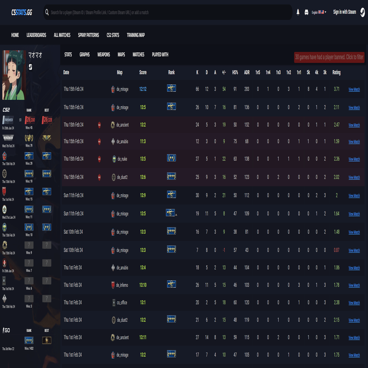
Task: Switch to the Weapons tab
Action: coord(103,55)
